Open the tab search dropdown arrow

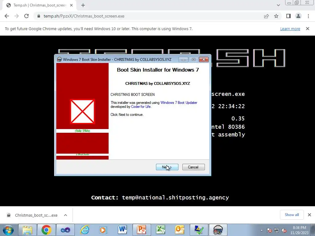[278, 6]
